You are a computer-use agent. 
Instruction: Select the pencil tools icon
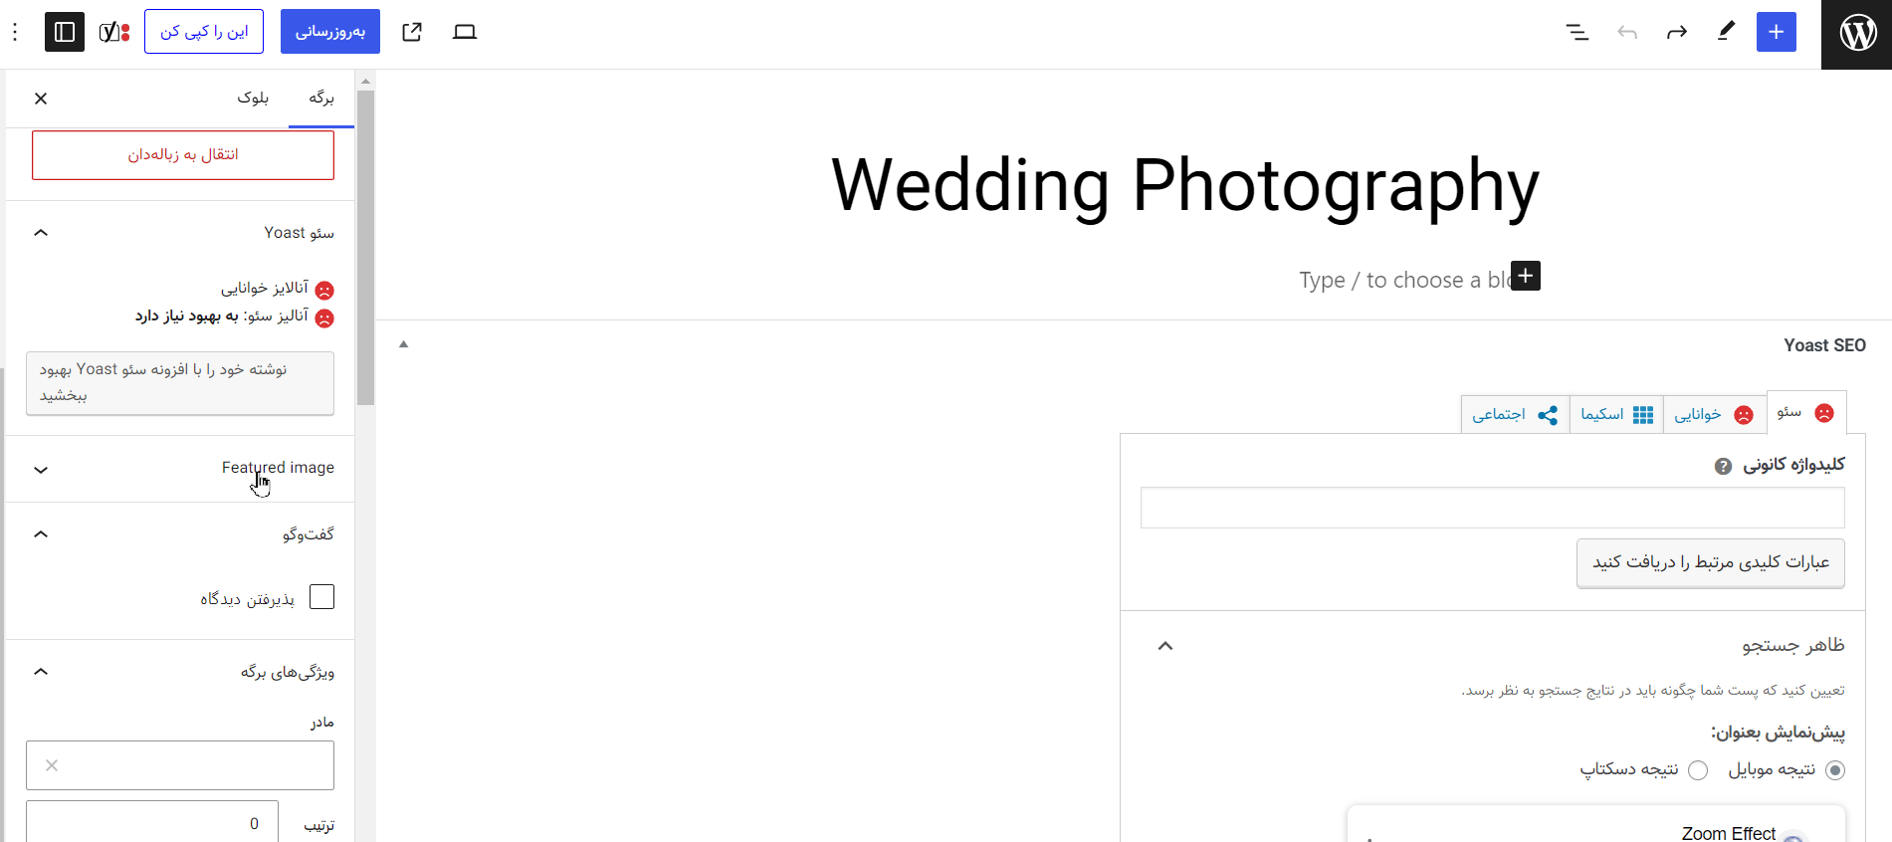[1727, 32]
